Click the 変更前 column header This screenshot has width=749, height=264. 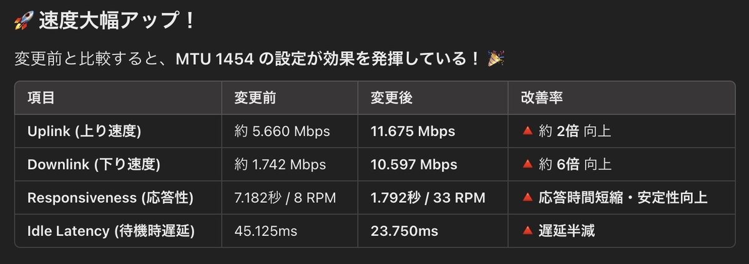pyautogui.click(x=255, y=98)
